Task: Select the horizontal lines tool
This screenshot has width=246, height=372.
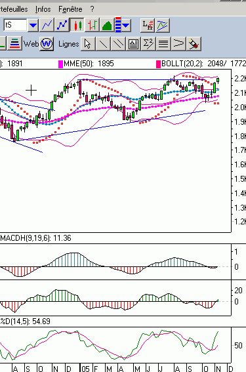Action: click(163, 44)
